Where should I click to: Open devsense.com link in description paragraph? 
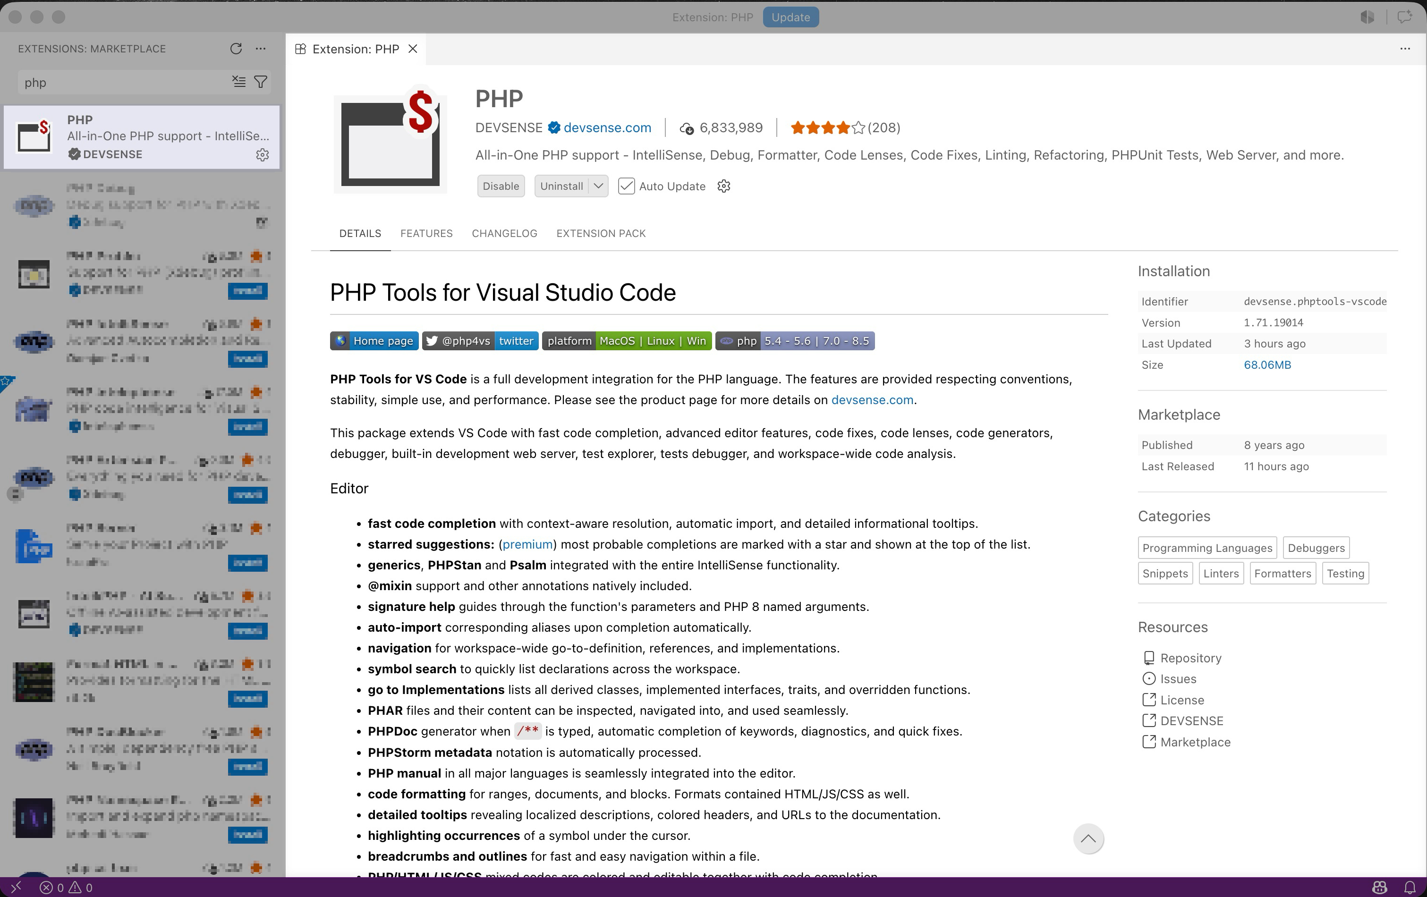(872, 400)
